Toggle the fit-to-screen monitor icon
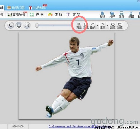This screenshot has width=140, height=129. click(19, 25)
